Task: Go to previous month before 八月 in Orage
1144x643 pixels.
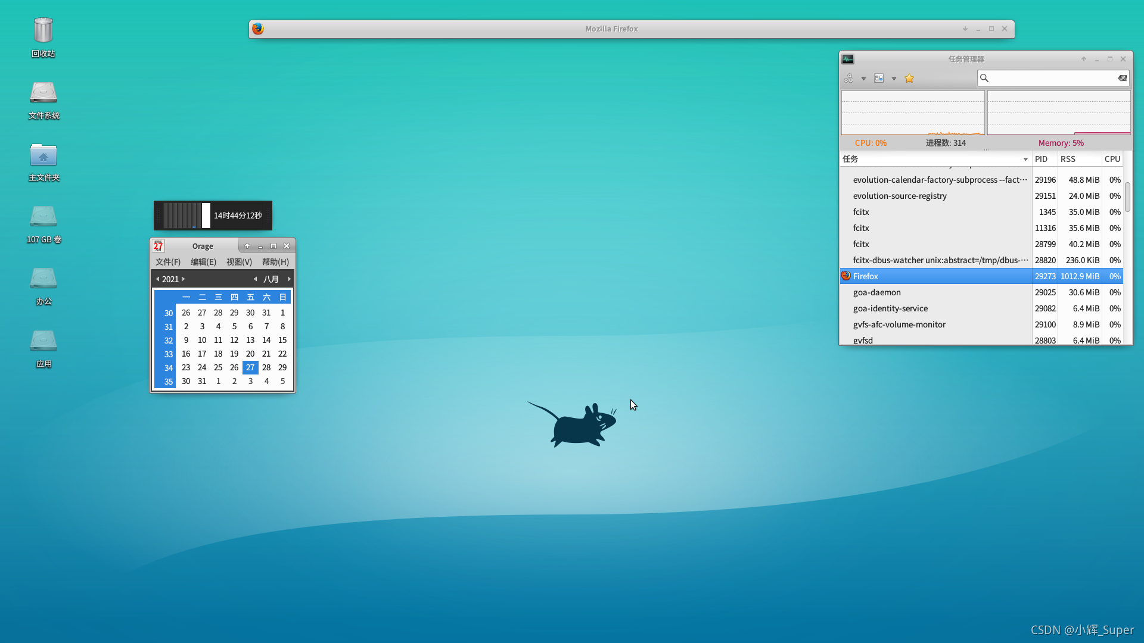Action: pyautogui.click(x=255, y=279)
